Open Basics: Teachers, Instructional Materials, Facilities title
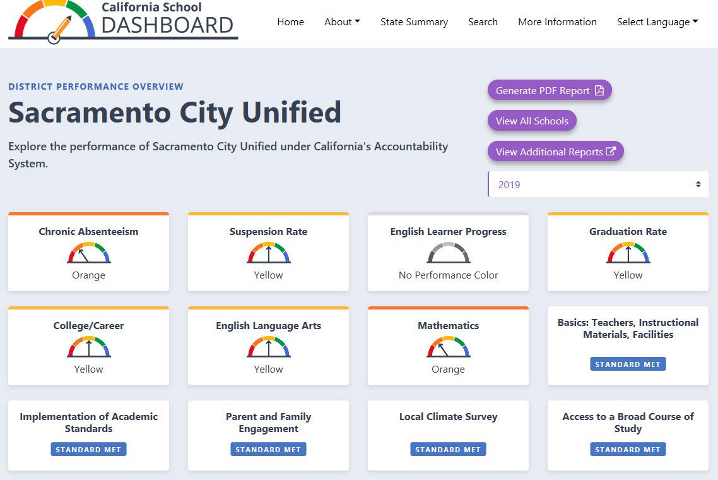The width and height of the screenshot is (718, 480). click(628, 328)
